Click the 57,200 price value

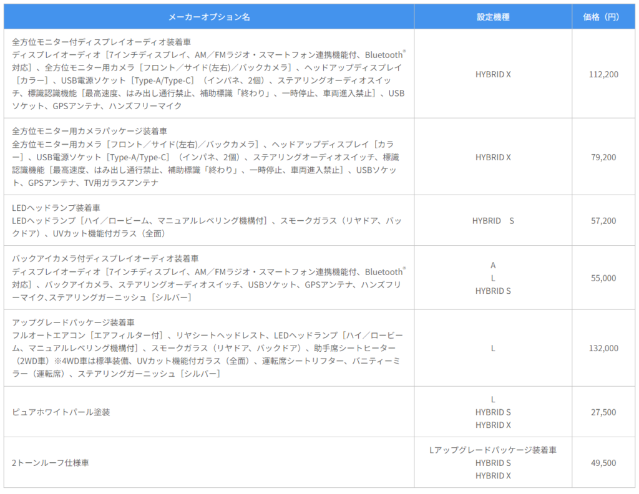[603, 221]
